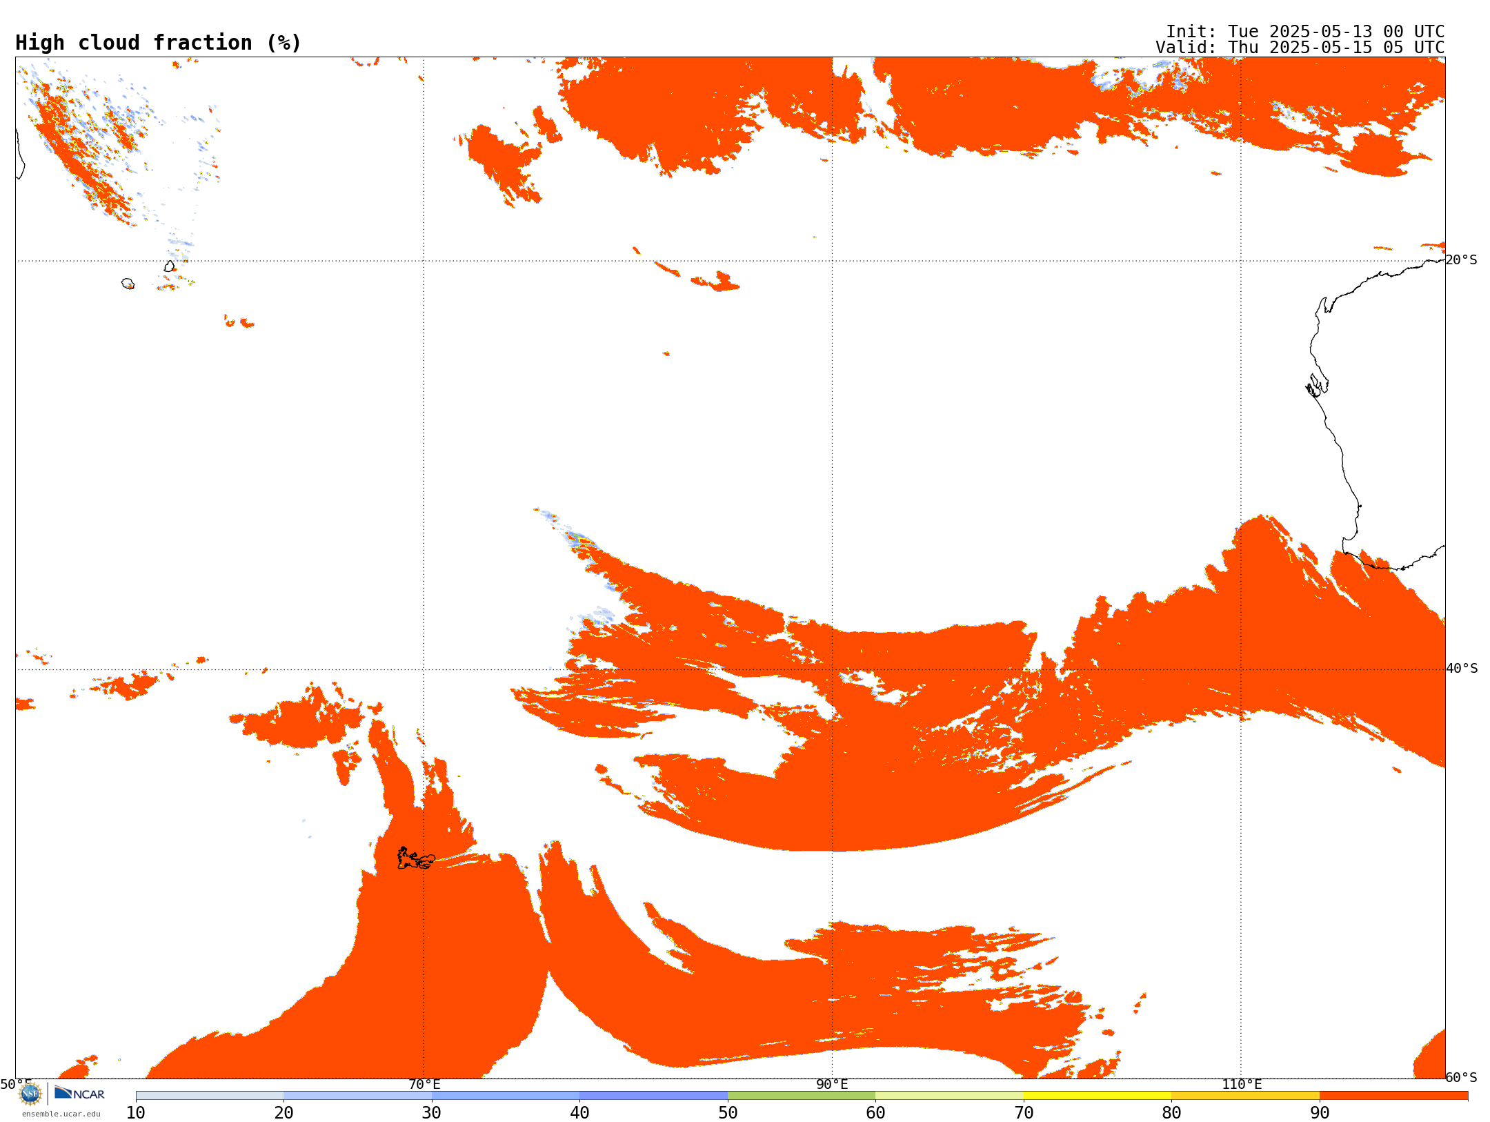Click the colorbar tick label 10

coord(136,1113)
